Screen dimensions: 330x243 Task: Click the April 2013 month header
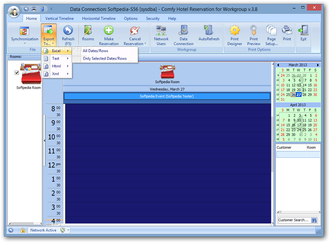(x=298, y=105)
